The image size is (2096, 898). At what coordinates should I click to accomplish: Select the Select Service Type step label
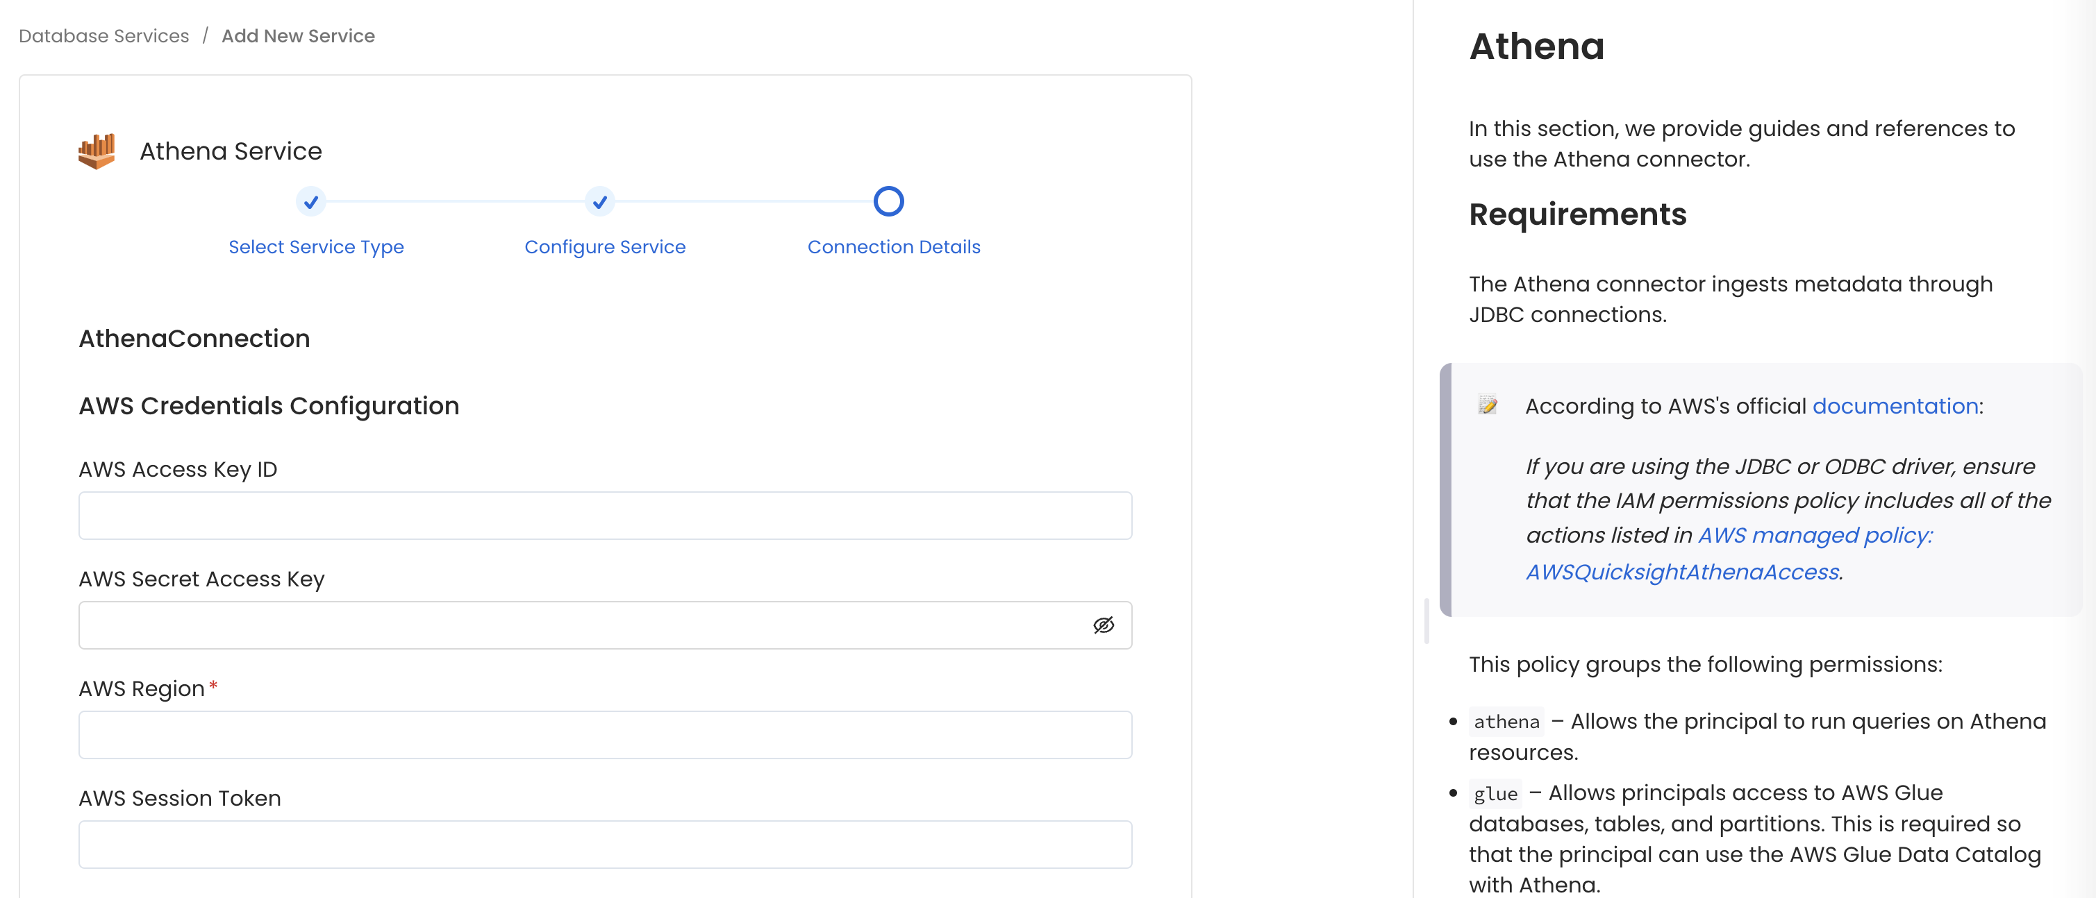[x=316, y=246]
